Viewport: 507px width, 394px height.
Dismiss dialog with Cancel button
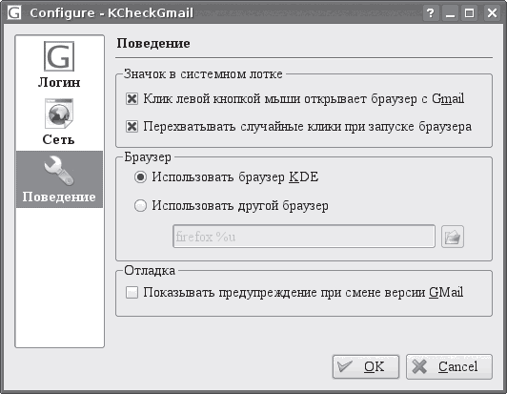[449, 366]
